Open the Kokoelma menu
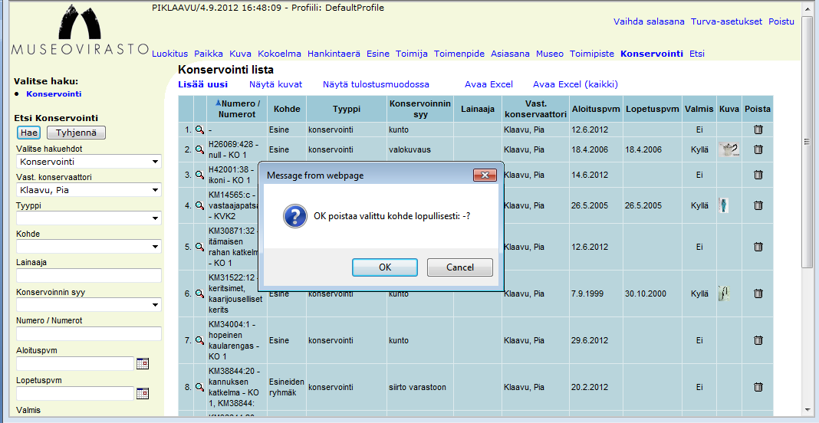The width and height of the screenshot is (819, 423). point(279,54)
